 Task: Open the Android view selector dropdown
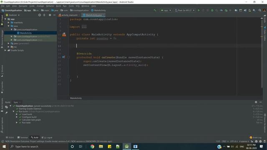click(x=13, y=15)
